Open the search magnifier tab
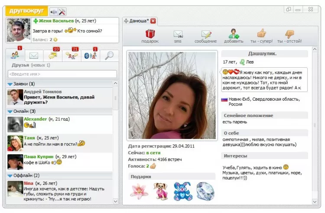Image resolution: width=325 pixels, height=213 pixels. tap(109, 56)
